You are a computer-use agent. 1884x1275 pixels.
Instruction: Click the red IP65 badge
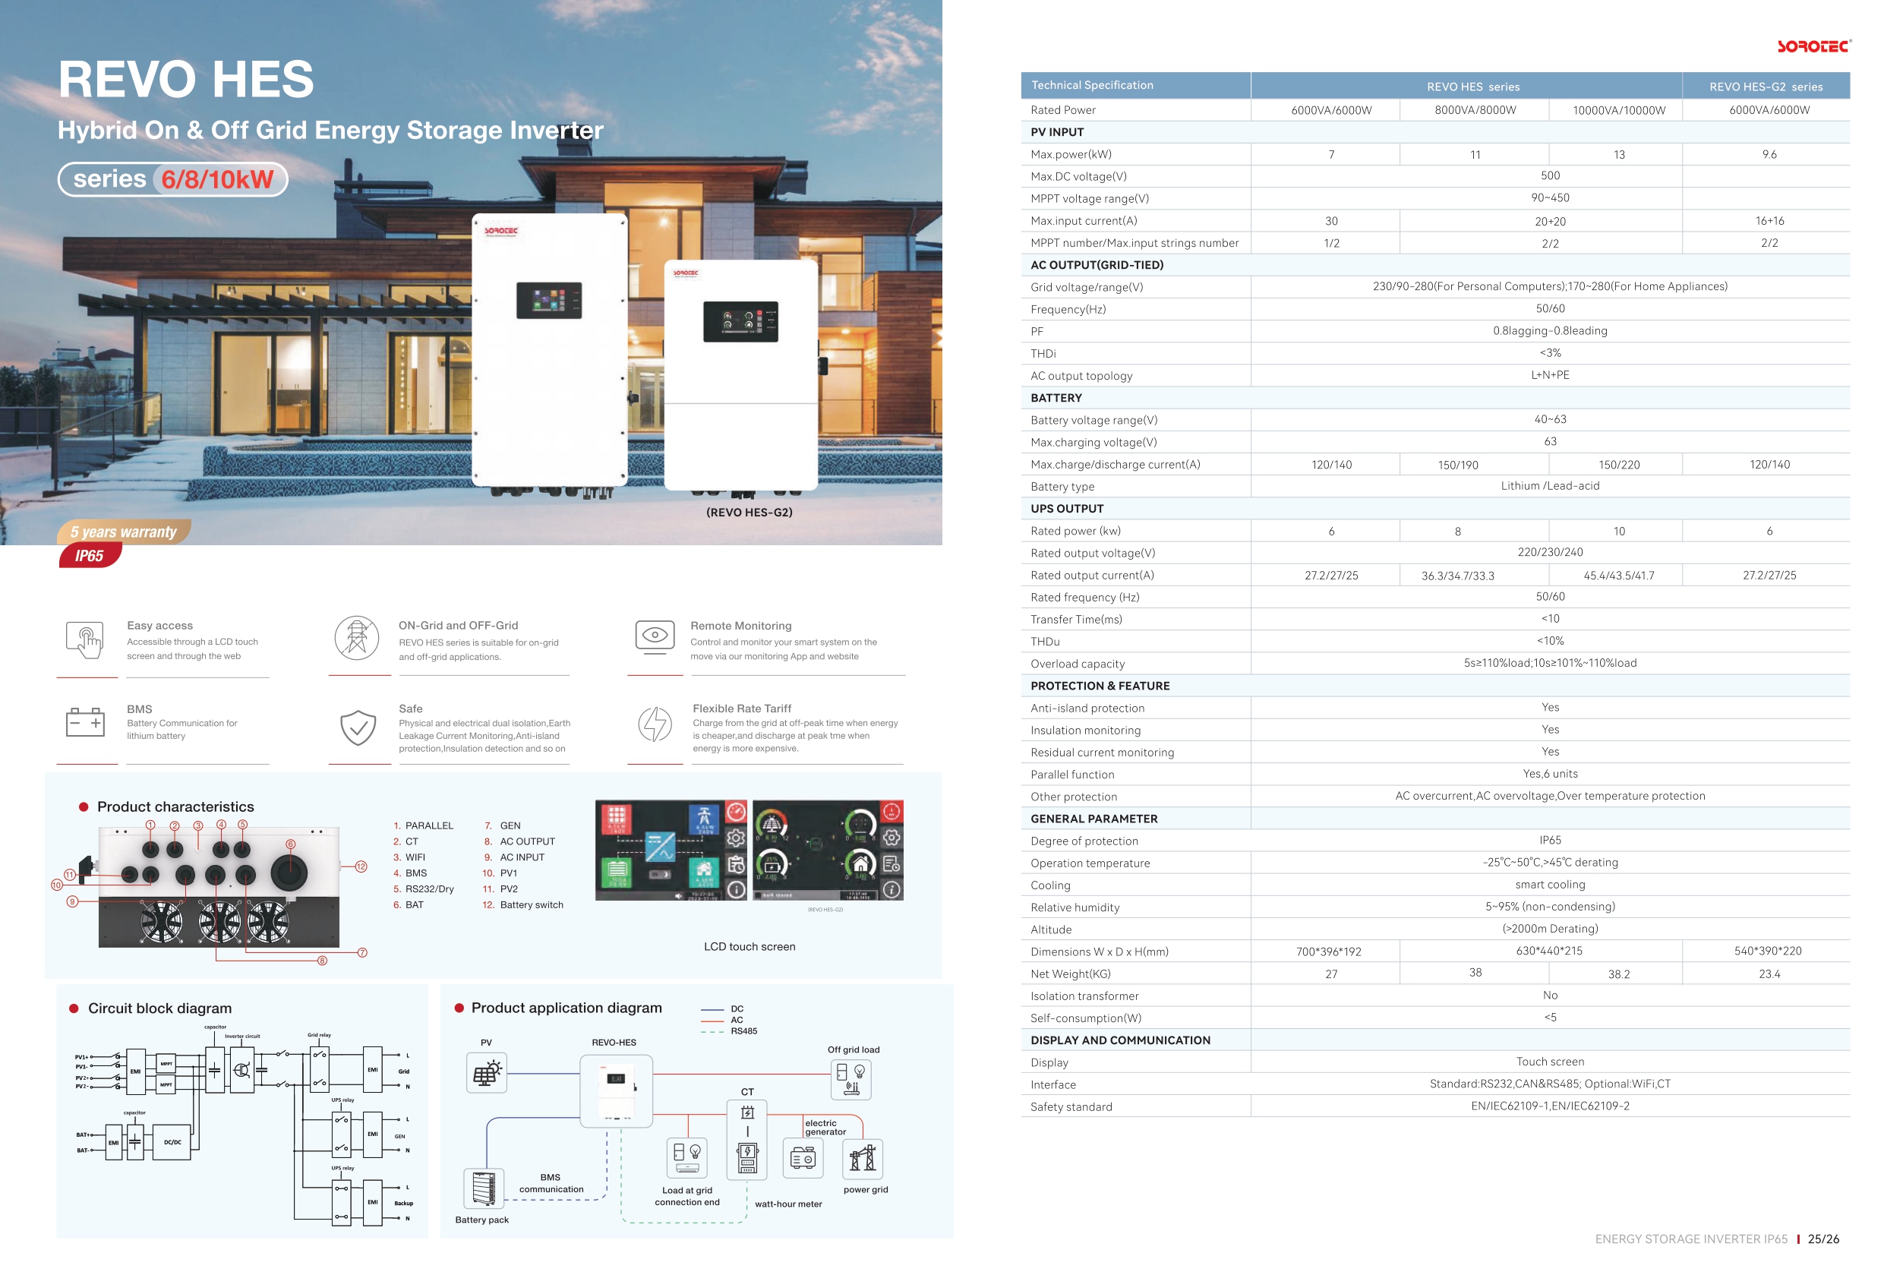[x=90, y=555]
